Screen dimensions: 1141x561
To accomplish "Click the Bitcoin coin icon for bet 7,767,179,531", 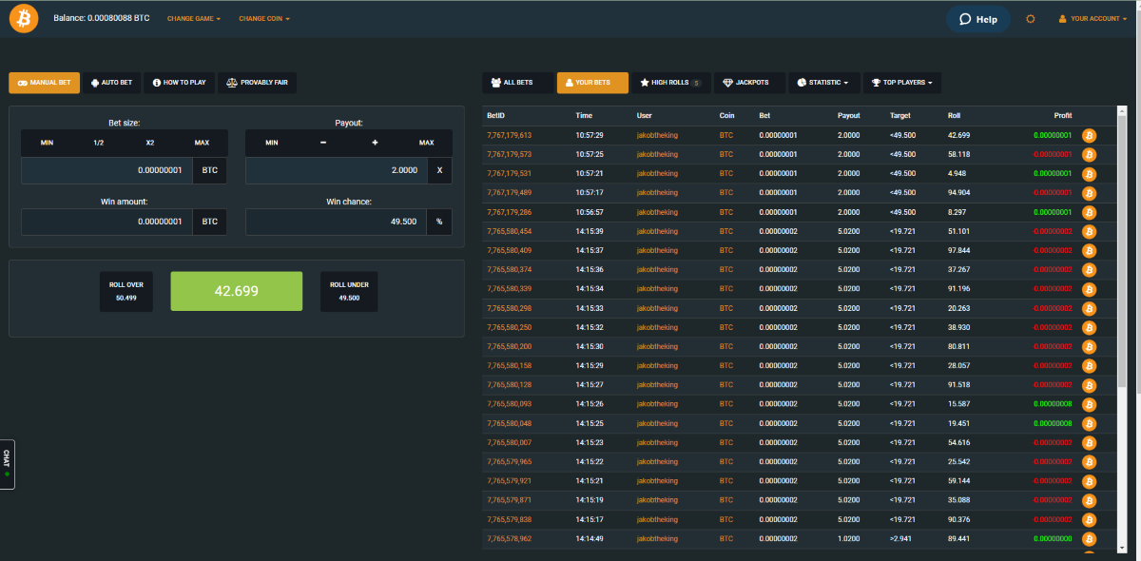I will point(1090,174).
